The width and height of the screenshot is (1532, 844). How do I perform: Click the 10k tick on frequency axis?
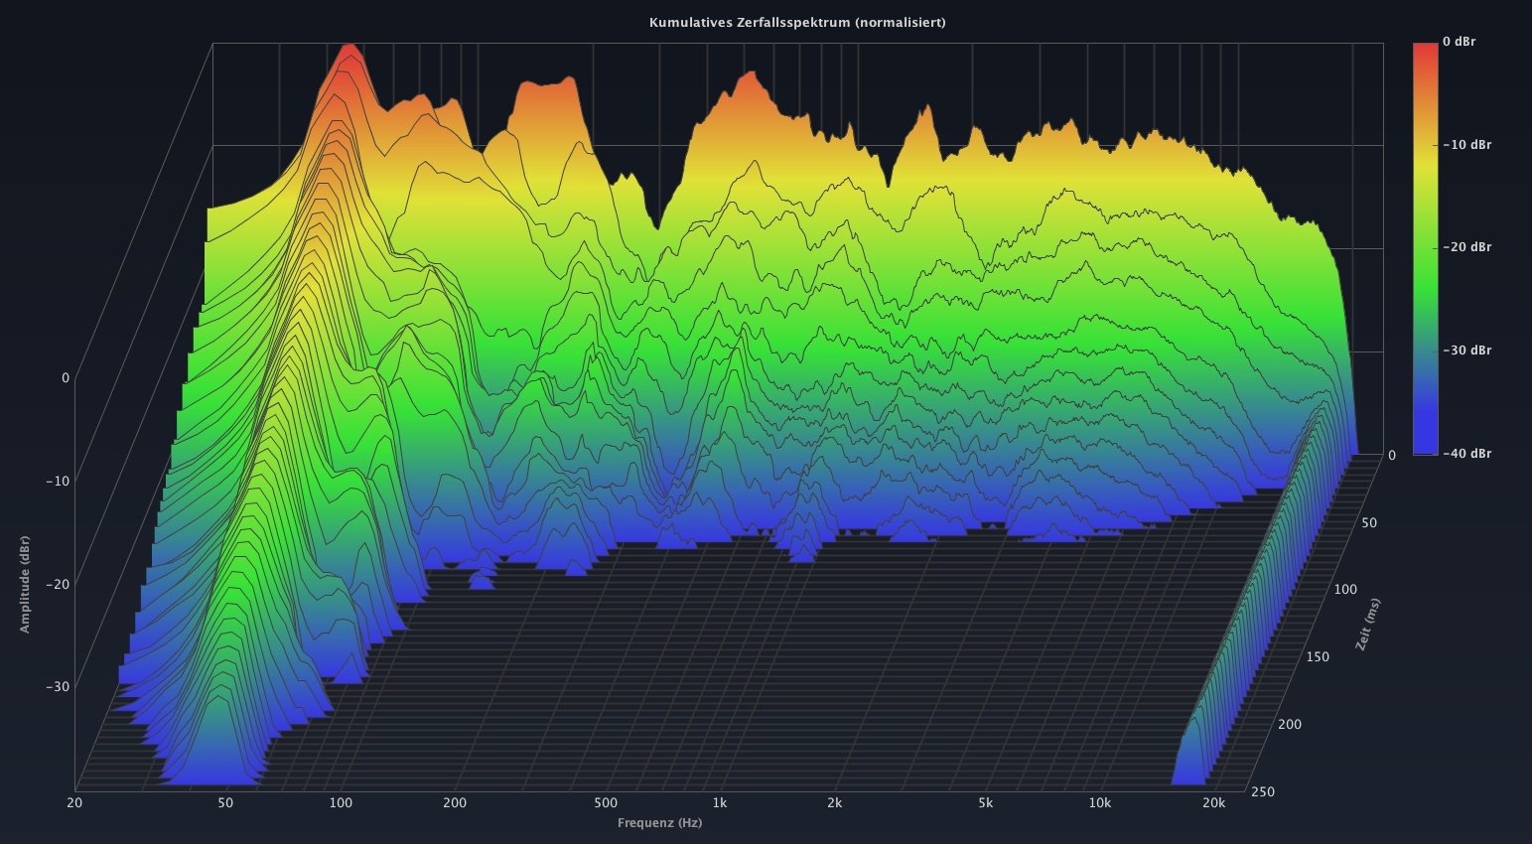coord(1099,803)
